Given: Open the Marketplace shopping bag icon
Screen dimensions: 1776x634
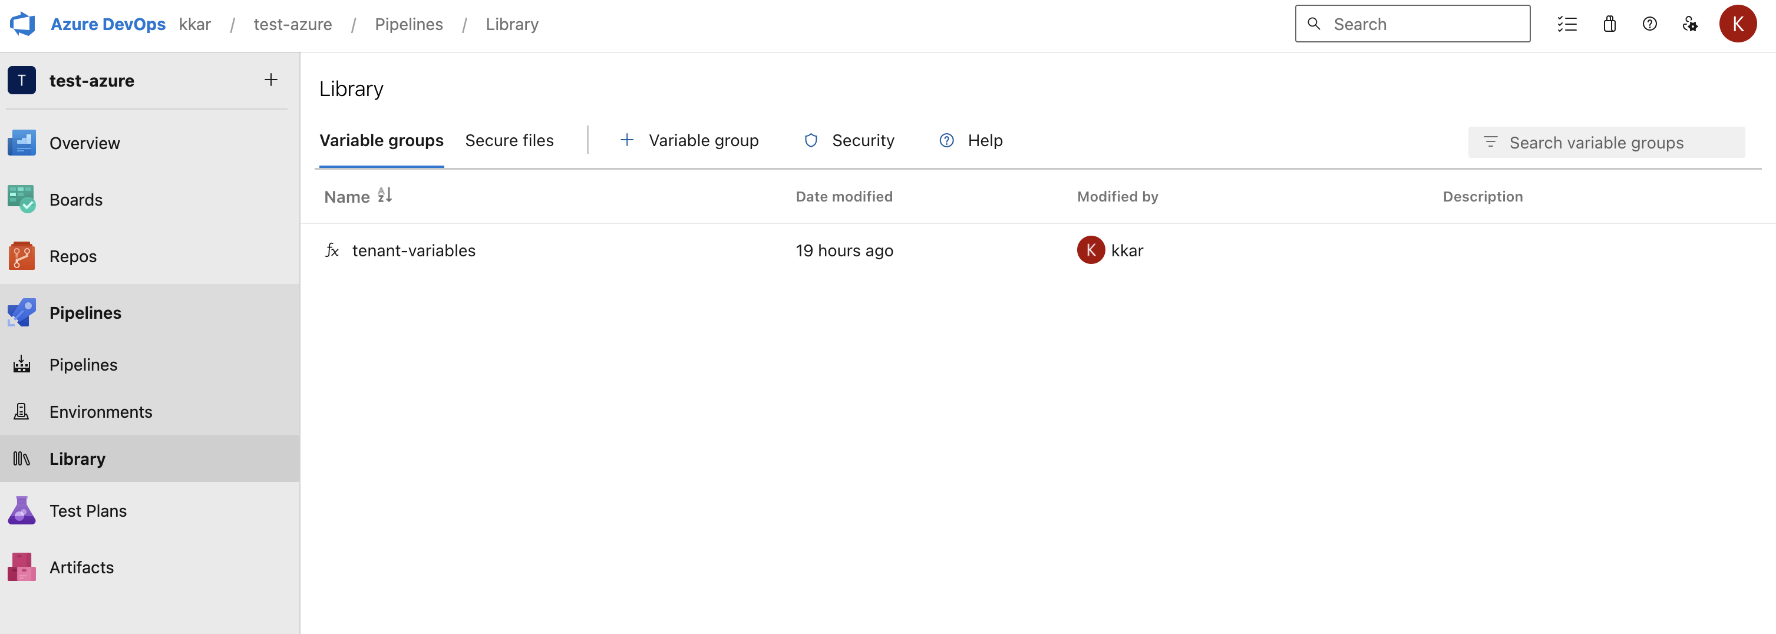Looking at the screenshot, I should point(1609,24).
